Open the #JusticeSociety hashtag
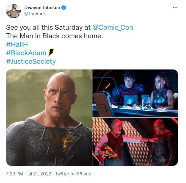This screenshot has height=183, width=186. 31,61
